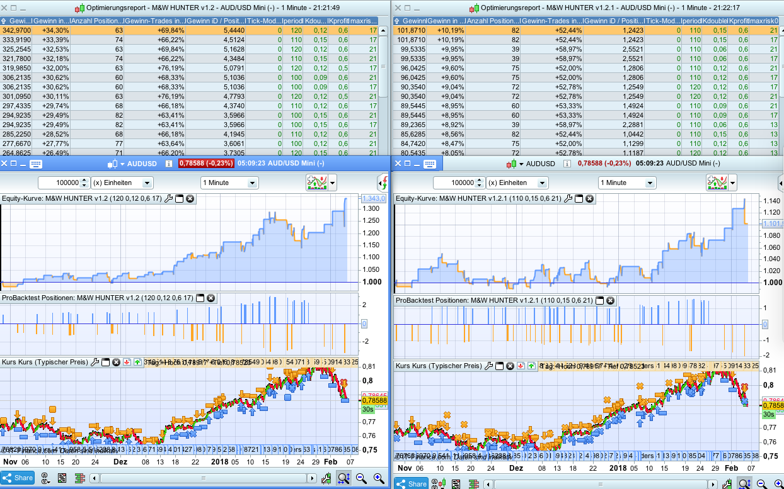Zoom in on right chart

(778, 483)
